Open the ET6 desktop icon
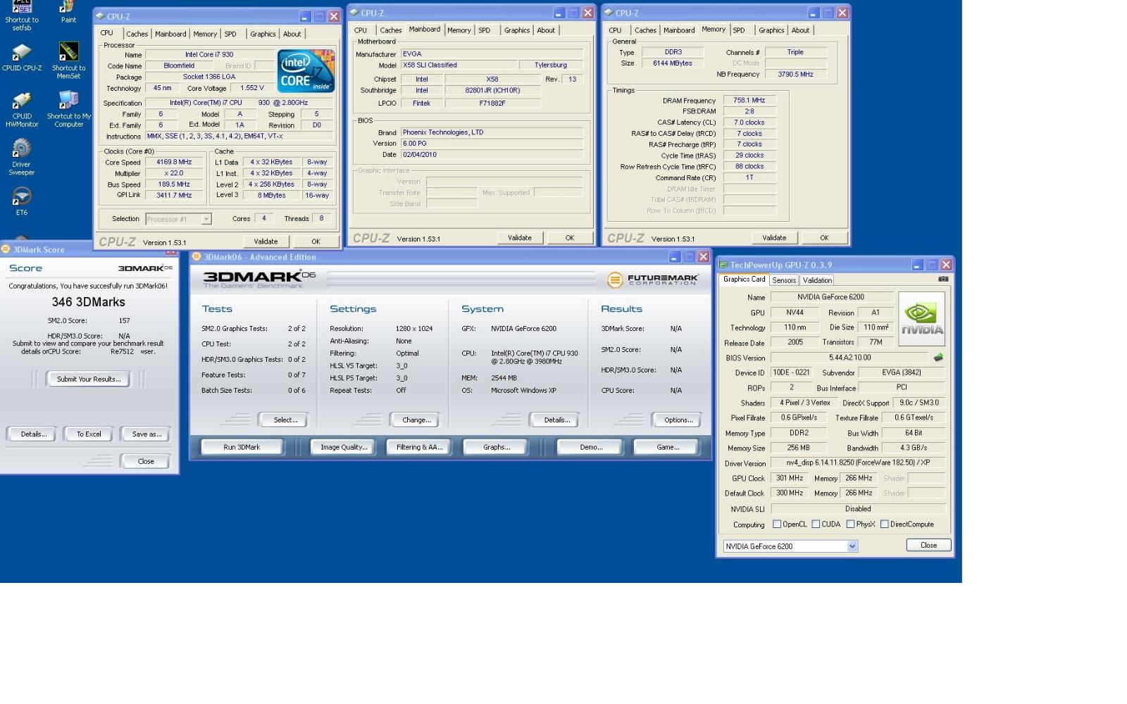 pos(22,201)
